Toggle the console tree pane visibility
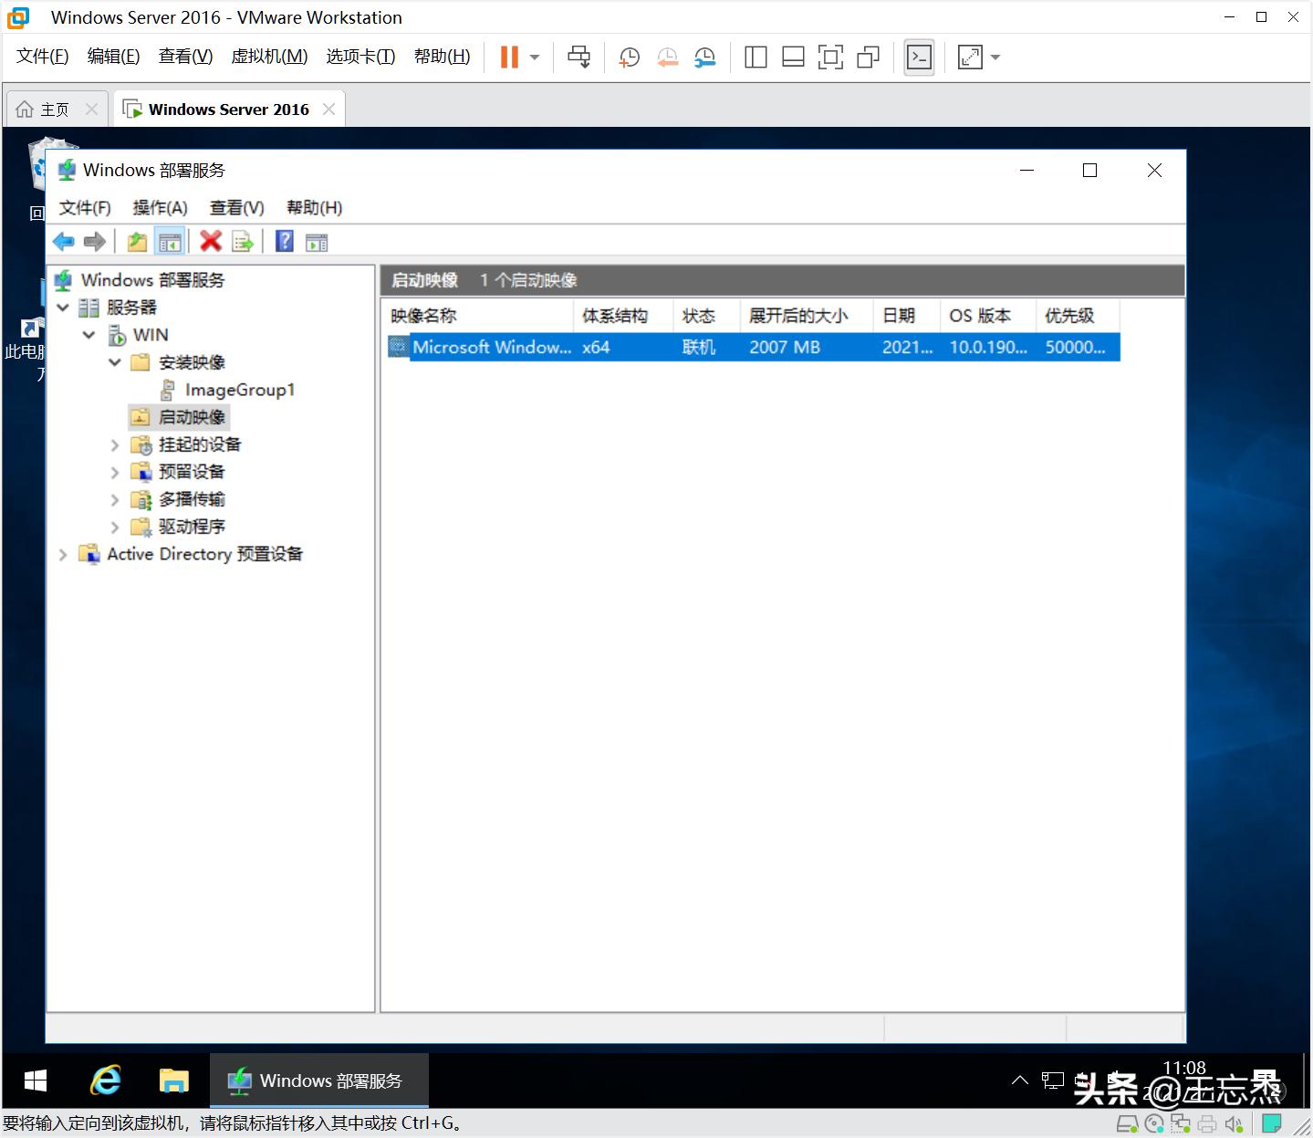The width and height of the screenshot is (1313, 1138). click(170, 241)
